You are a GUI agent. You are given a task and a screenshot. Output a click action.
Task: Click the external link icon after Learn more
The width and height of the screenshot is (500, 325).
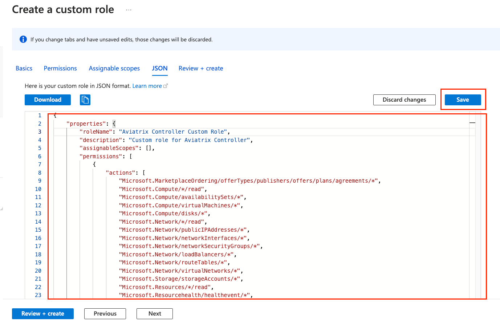(166, 86)
